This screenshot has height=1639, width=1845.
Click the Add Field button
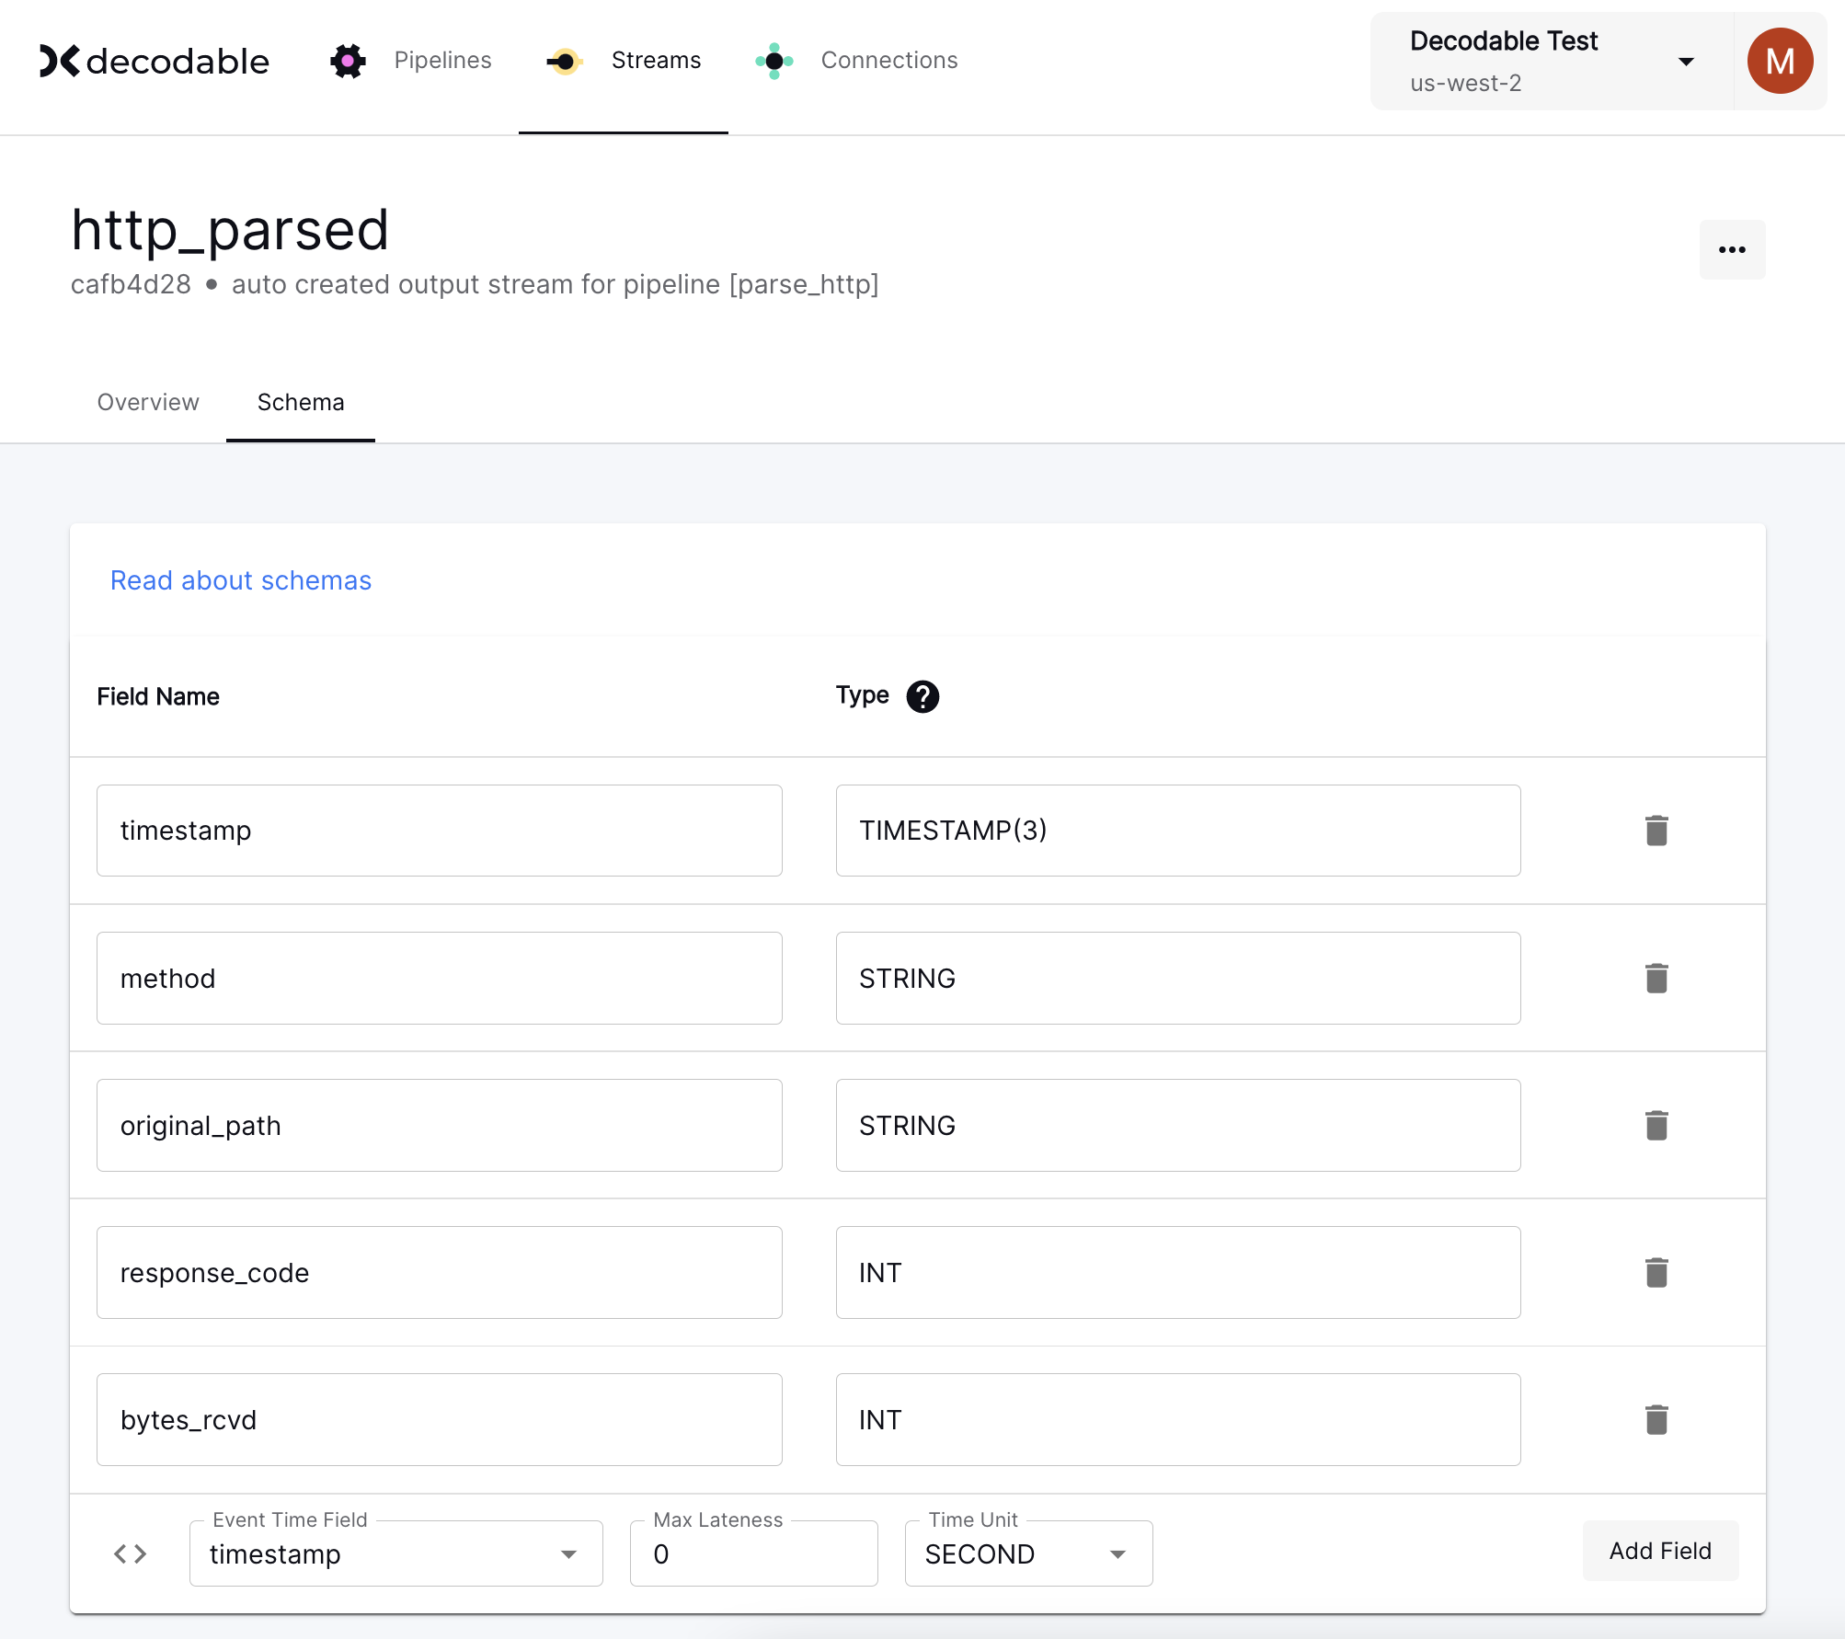pyautogui.click(x=1659, y=1551)
